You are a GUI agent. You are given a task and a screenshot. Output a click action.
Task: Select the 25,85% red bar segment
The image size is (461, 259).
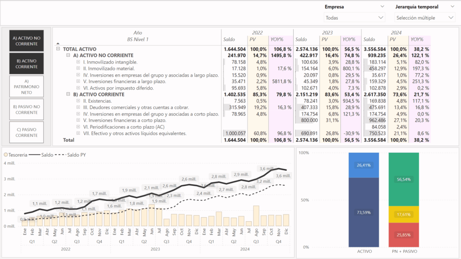404,235
